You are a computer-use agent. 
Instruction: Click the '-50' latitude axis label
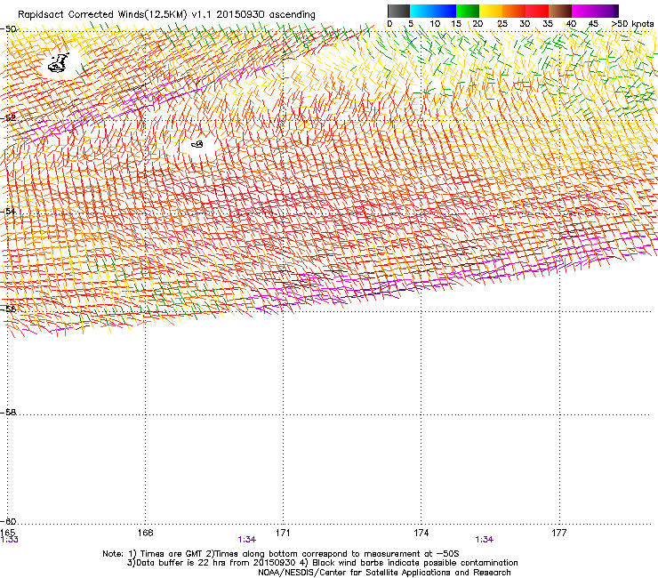(x=8, y=29)
